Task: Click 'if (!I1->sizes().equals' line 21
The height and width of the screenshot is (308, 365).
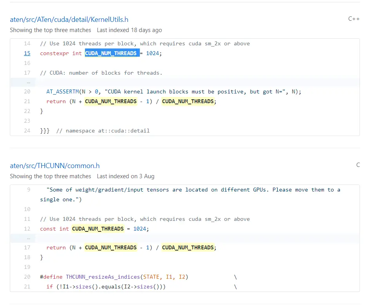Action: click(106, 287)
